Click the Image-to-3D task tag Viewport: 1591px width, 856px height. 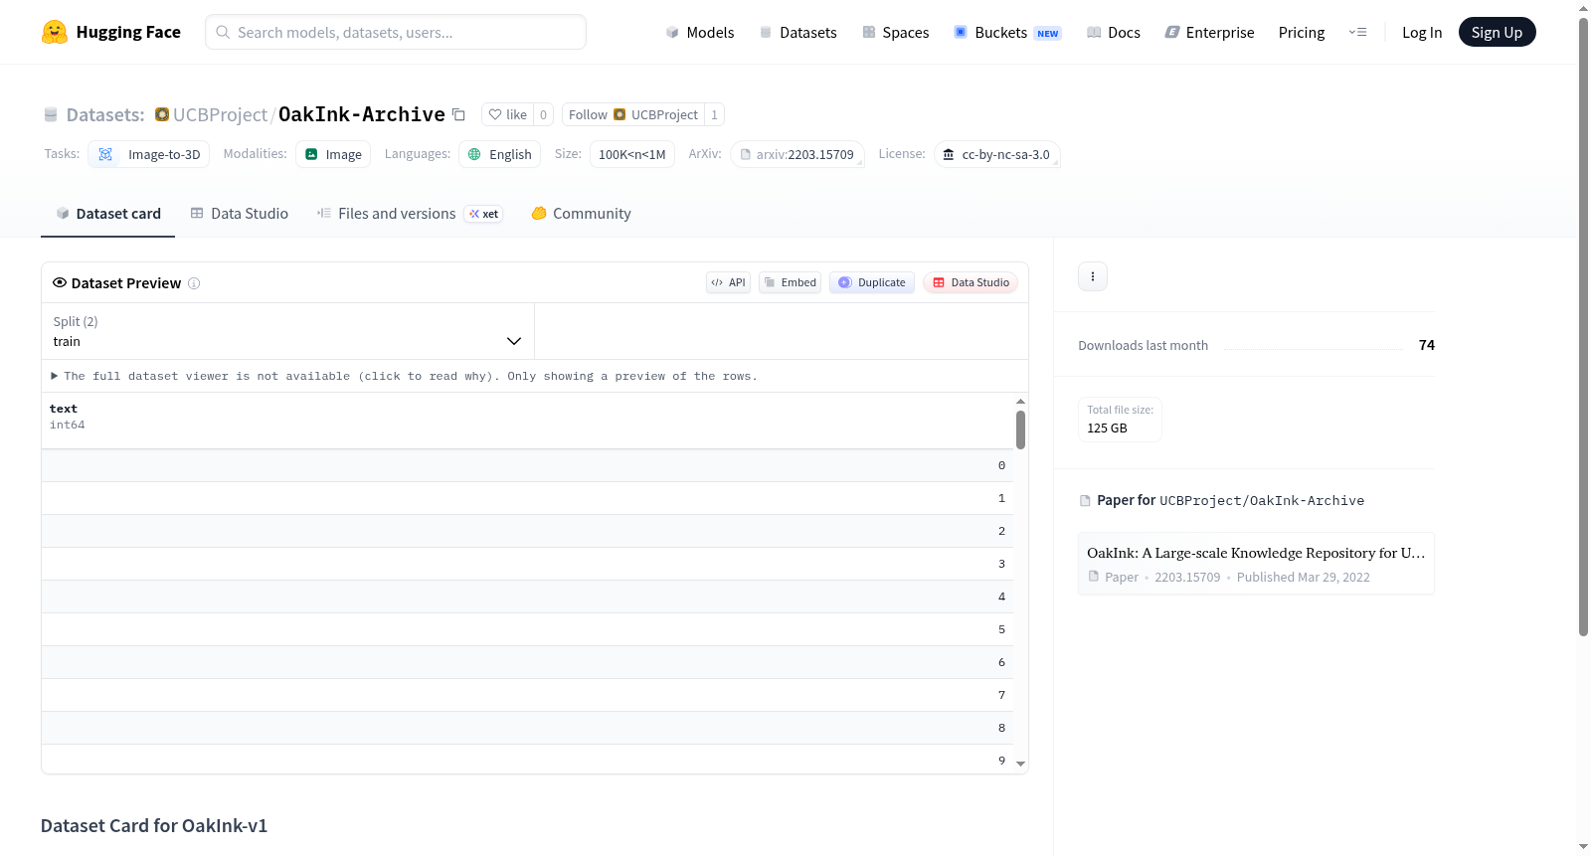coord(149,154)
